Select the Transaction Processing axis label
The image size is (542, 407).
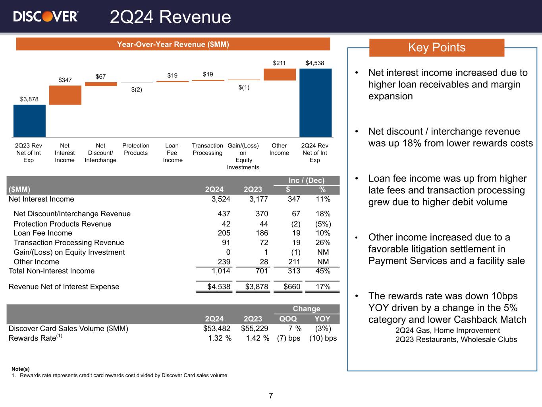pos(207,149)
